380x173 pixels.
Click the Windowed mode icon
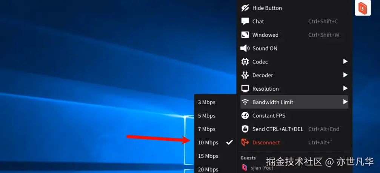(x=245, y=35)
